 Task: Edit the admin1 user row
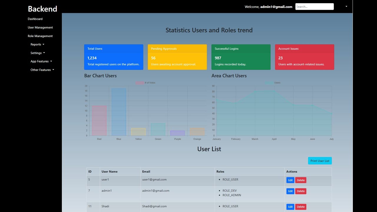point(290,191)
